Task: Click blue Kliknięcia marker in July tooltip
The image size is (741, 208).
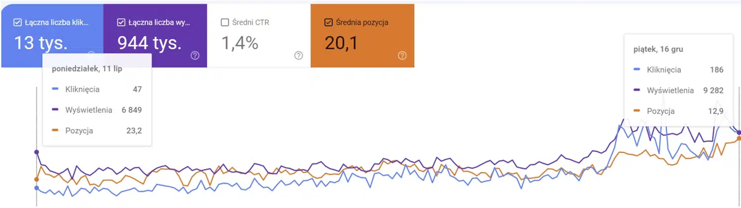Action: [x=55, y=89]
